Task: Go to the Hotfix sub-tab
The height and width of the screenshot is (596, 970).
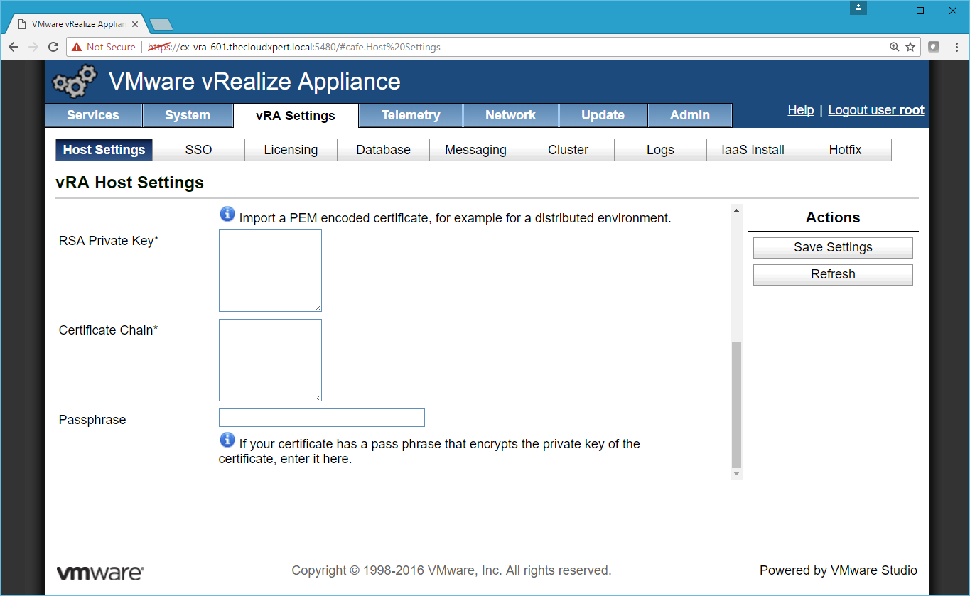Action: click(x=845, y=150)
